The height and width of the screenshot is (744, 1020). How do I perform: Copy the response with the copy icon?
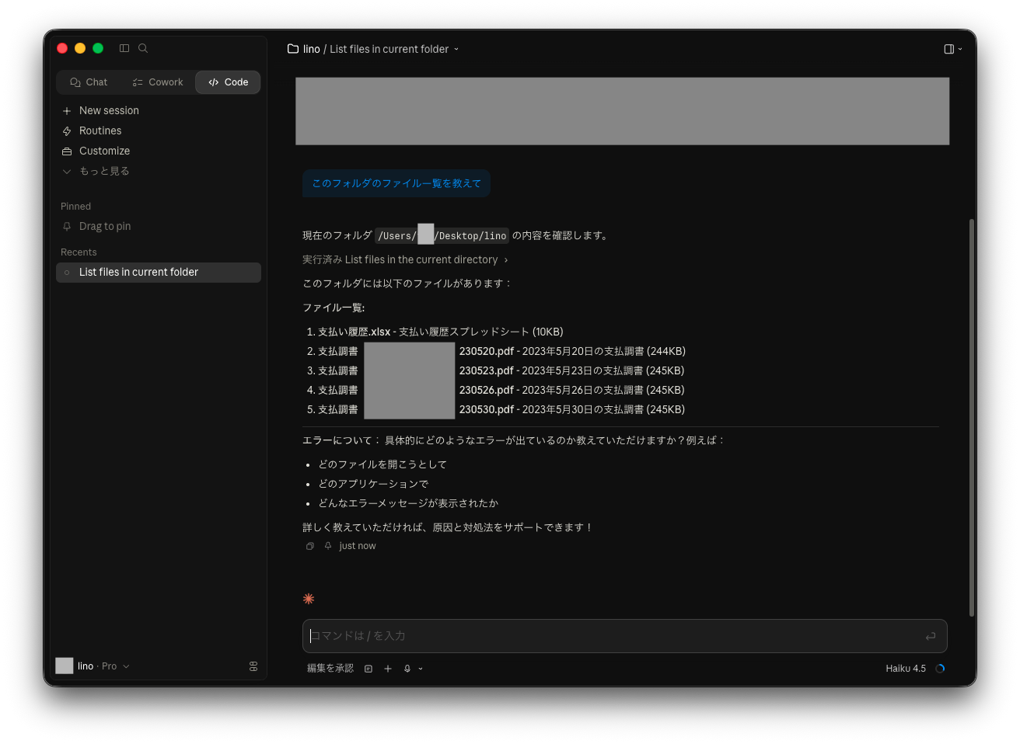tap(310, 546)
